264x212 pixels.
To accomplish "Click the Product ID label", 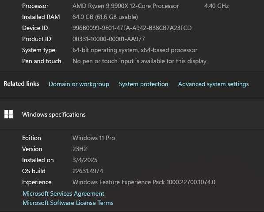I will pos(36,39).
